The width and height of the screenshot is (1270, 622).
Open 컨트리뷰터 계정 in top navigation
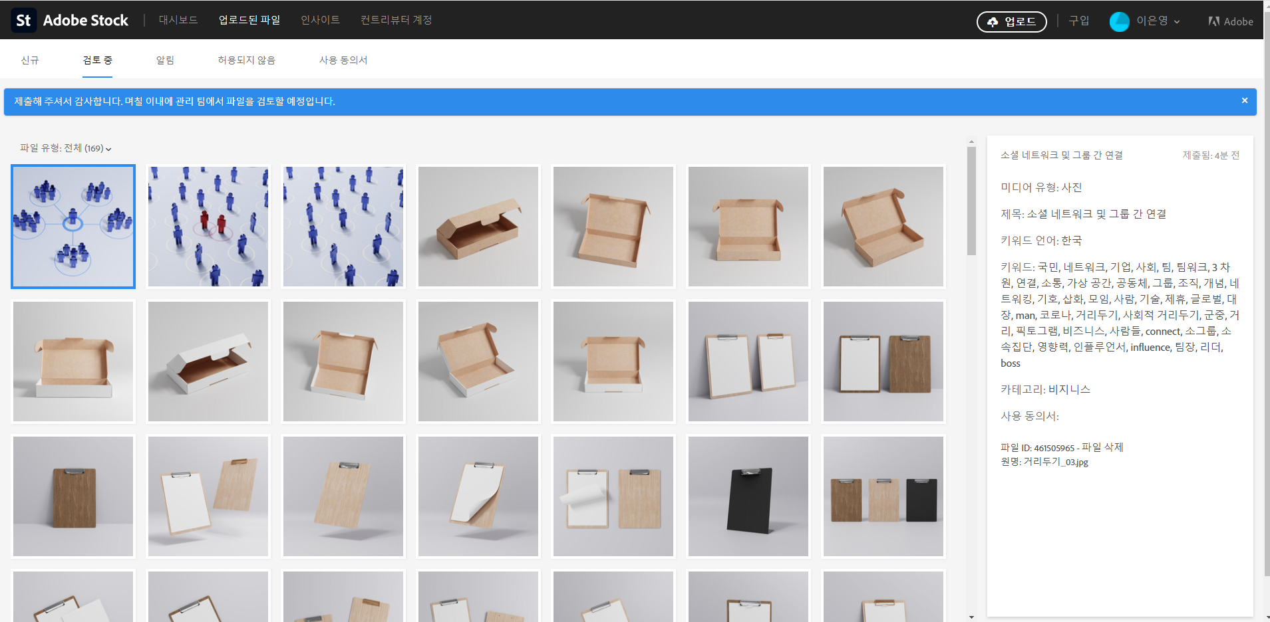coord(397,20)
